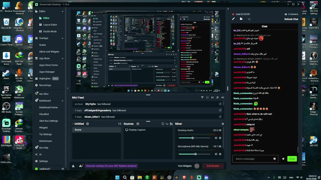
Task: Collapse the Overlays section chevron
Action: (x=62, y=38)
